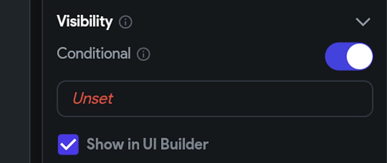
Task: Show help tooltip for Conditional setting
Action: (143, 54)
